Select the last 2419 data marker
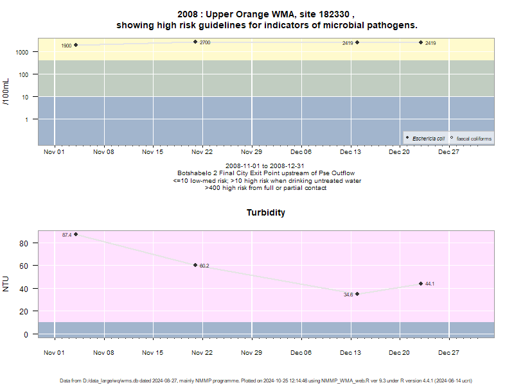Screen dimensions: 514x385 coord(421,42)
